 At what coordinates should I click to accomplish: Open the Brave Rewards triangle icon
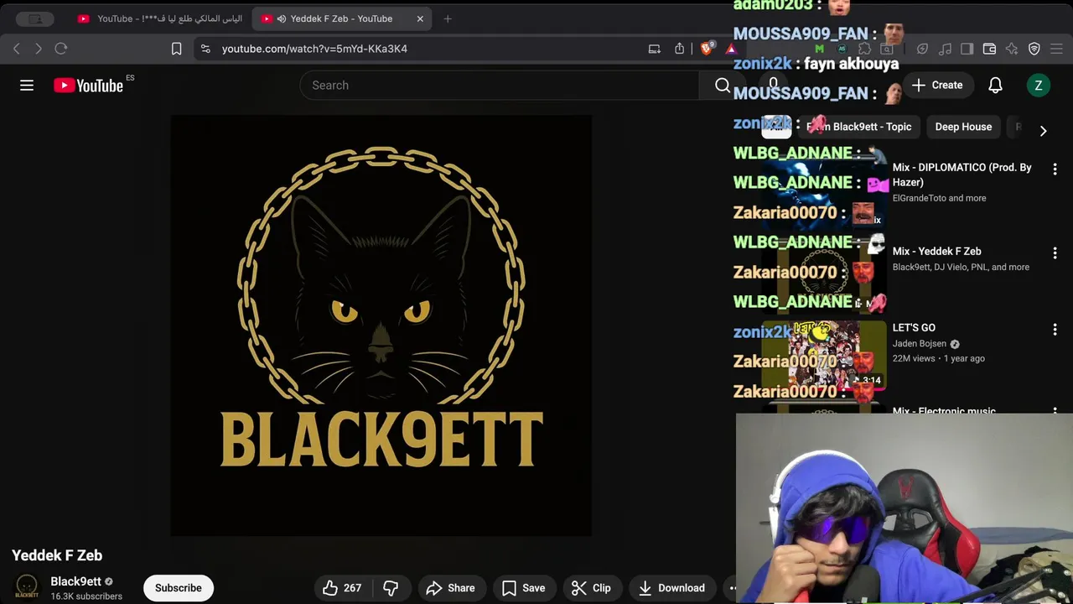tap(731, 49)
